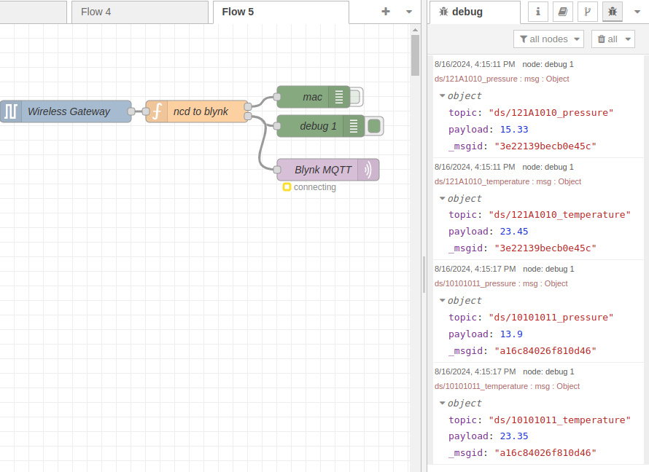Image resolution: width=649 pixels, height=472 pixels.
Task: Click the Blynk MQTT node wireless icon
Action: (368, 170)
